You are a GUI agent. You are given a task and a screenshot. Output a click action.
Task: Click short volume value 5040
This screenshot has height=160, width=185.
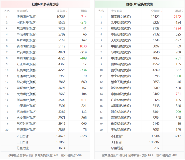(156, 52)
